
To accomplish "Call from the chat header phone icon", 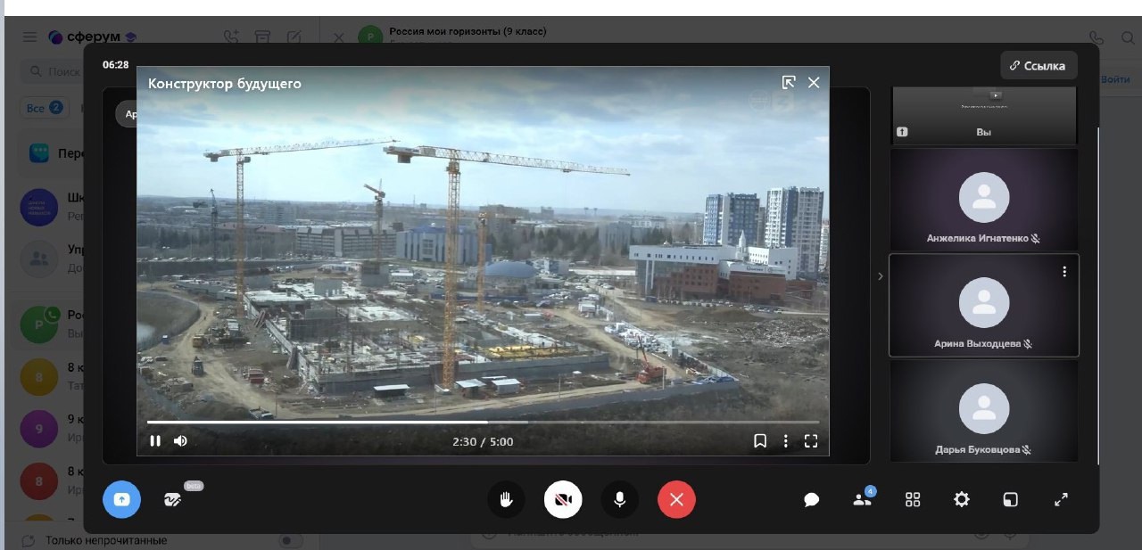I will pyautogui.click(x=1096, y=37).
